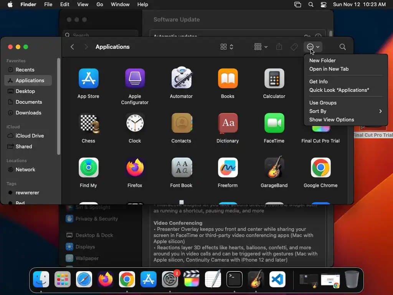Open the App Store application icon
The image size is (393, 295).
(x=89, y=78)
